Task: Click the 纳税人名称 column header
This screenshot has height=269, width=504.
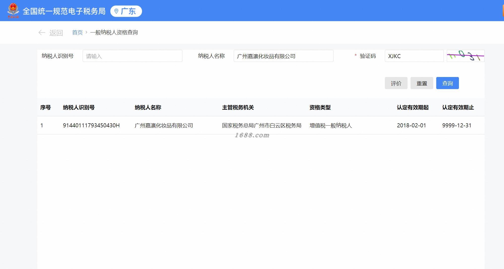Action: [x=148, y=107]
